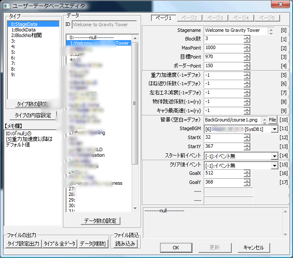293x258 pixels.
Task: Adjust the 目標Point stepper arrows
Action: tap(247, 57)
